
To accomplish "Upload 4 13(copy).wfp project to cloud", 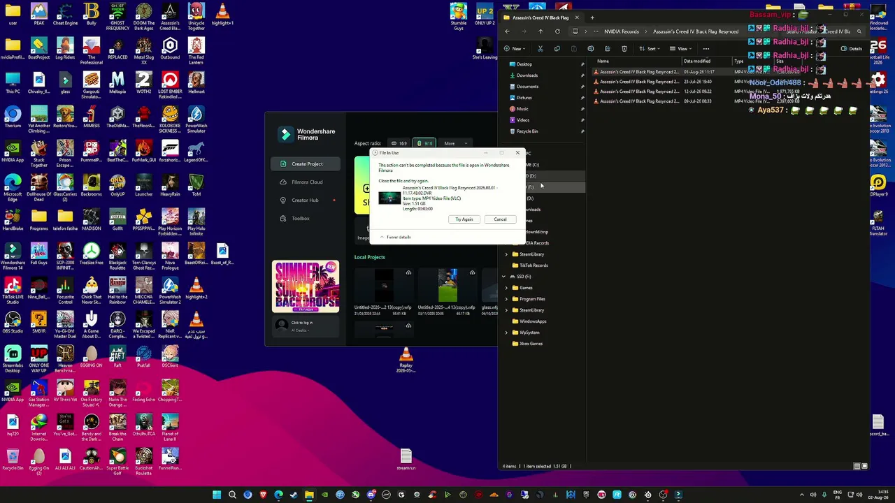I will coord(472,273).
